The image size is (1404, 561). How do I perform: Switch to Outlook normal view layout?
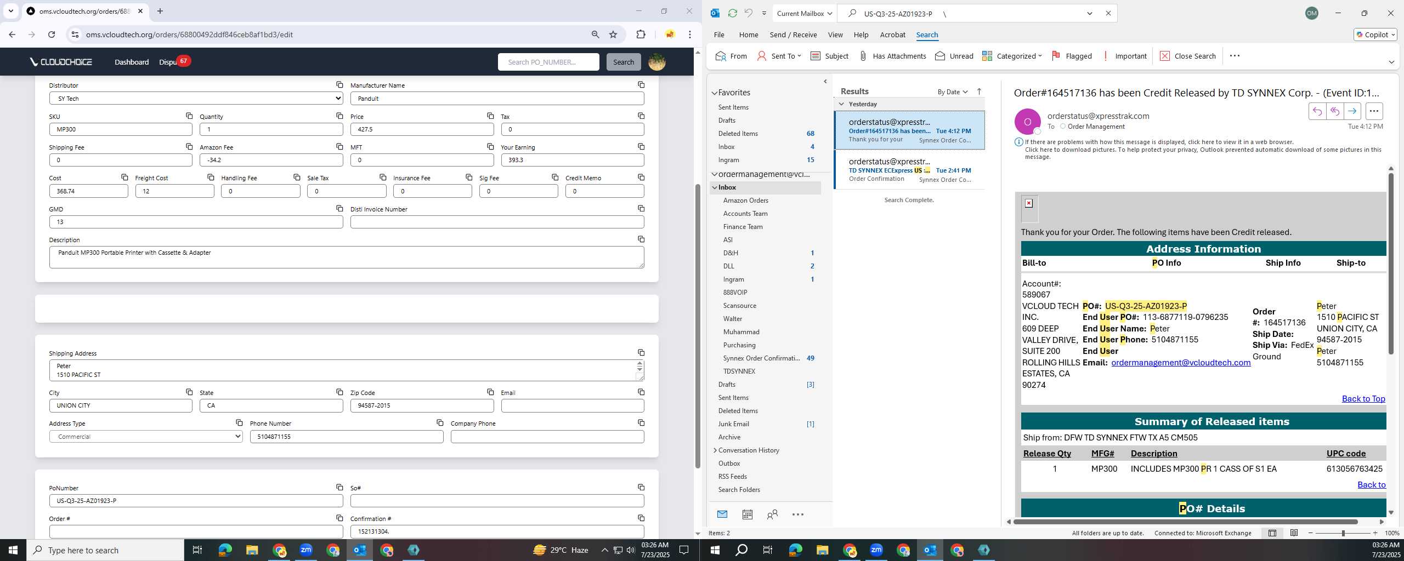pos(1272,533)
